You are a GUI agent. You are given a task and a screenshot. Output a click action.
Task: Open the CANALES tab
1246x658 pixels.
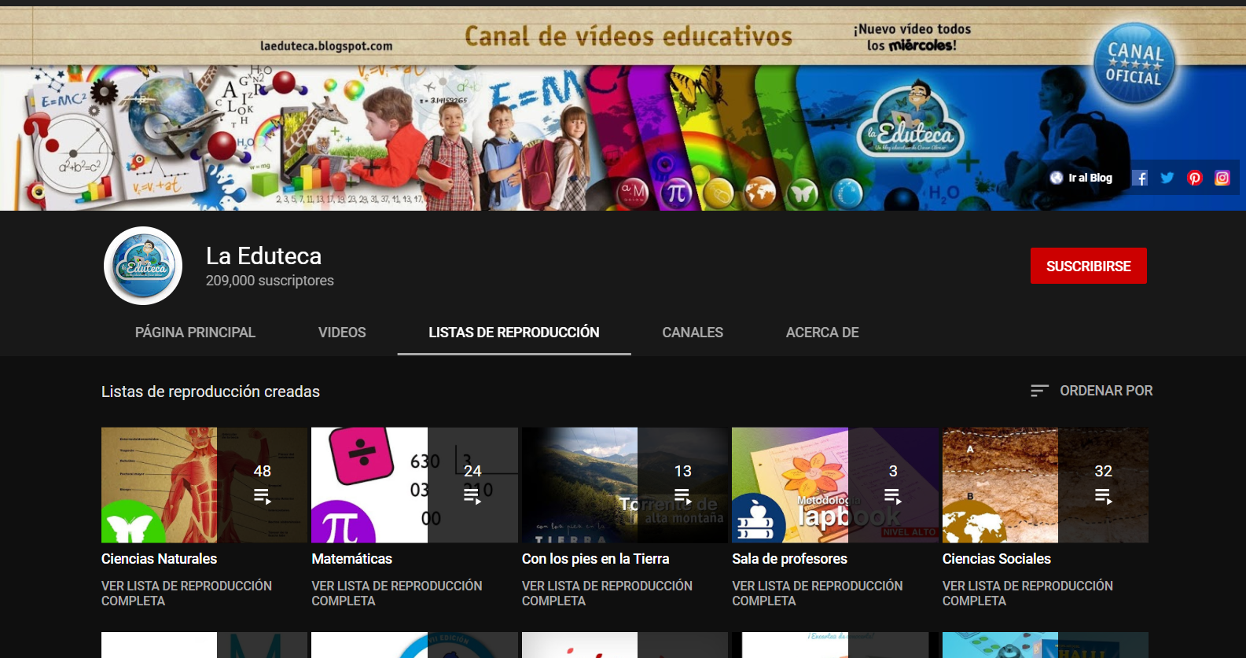click(x=693, y=333)
